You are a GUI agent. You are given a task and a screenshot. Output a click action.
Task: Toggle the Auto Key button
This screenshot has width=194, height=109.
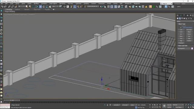tap(169, 105)
